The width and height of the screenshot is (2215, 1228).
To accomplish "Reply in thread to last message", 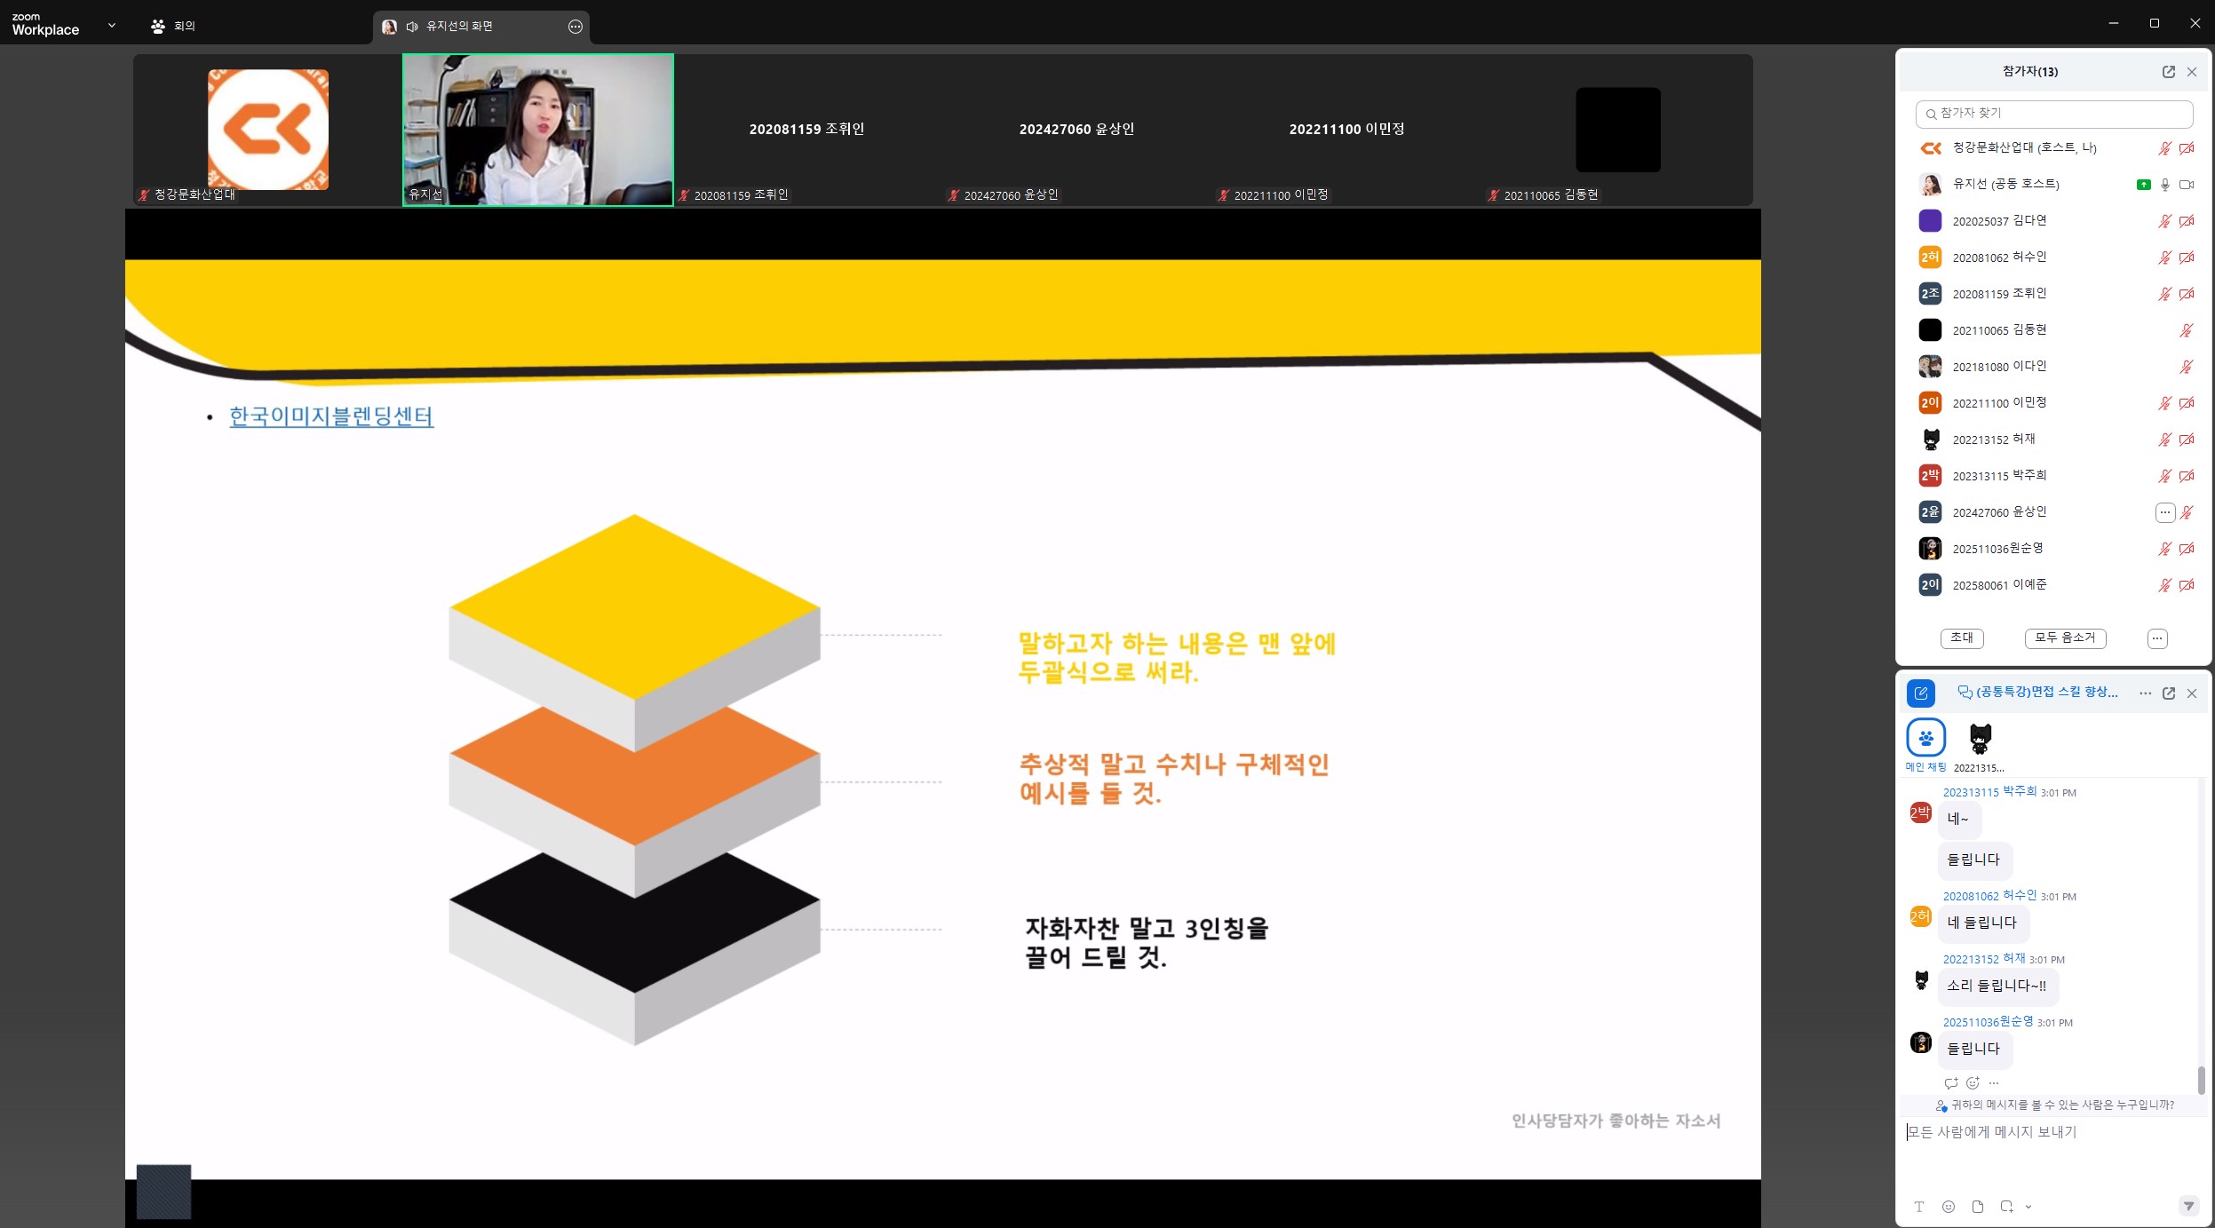I will click(1951, 1083).
